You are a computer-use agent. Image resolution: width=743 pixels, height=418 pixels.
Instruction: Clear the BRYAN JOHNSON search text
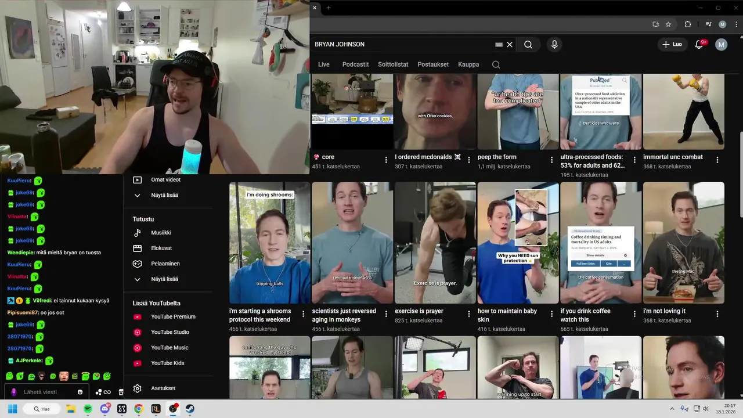[x=510, y=44]
